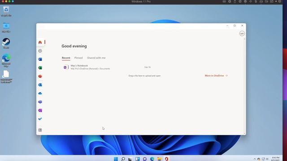Image resolution: width=287 pixels, height=161 pixels.
Task: Open the taskbar clock and date
Action: click(275, 159)
